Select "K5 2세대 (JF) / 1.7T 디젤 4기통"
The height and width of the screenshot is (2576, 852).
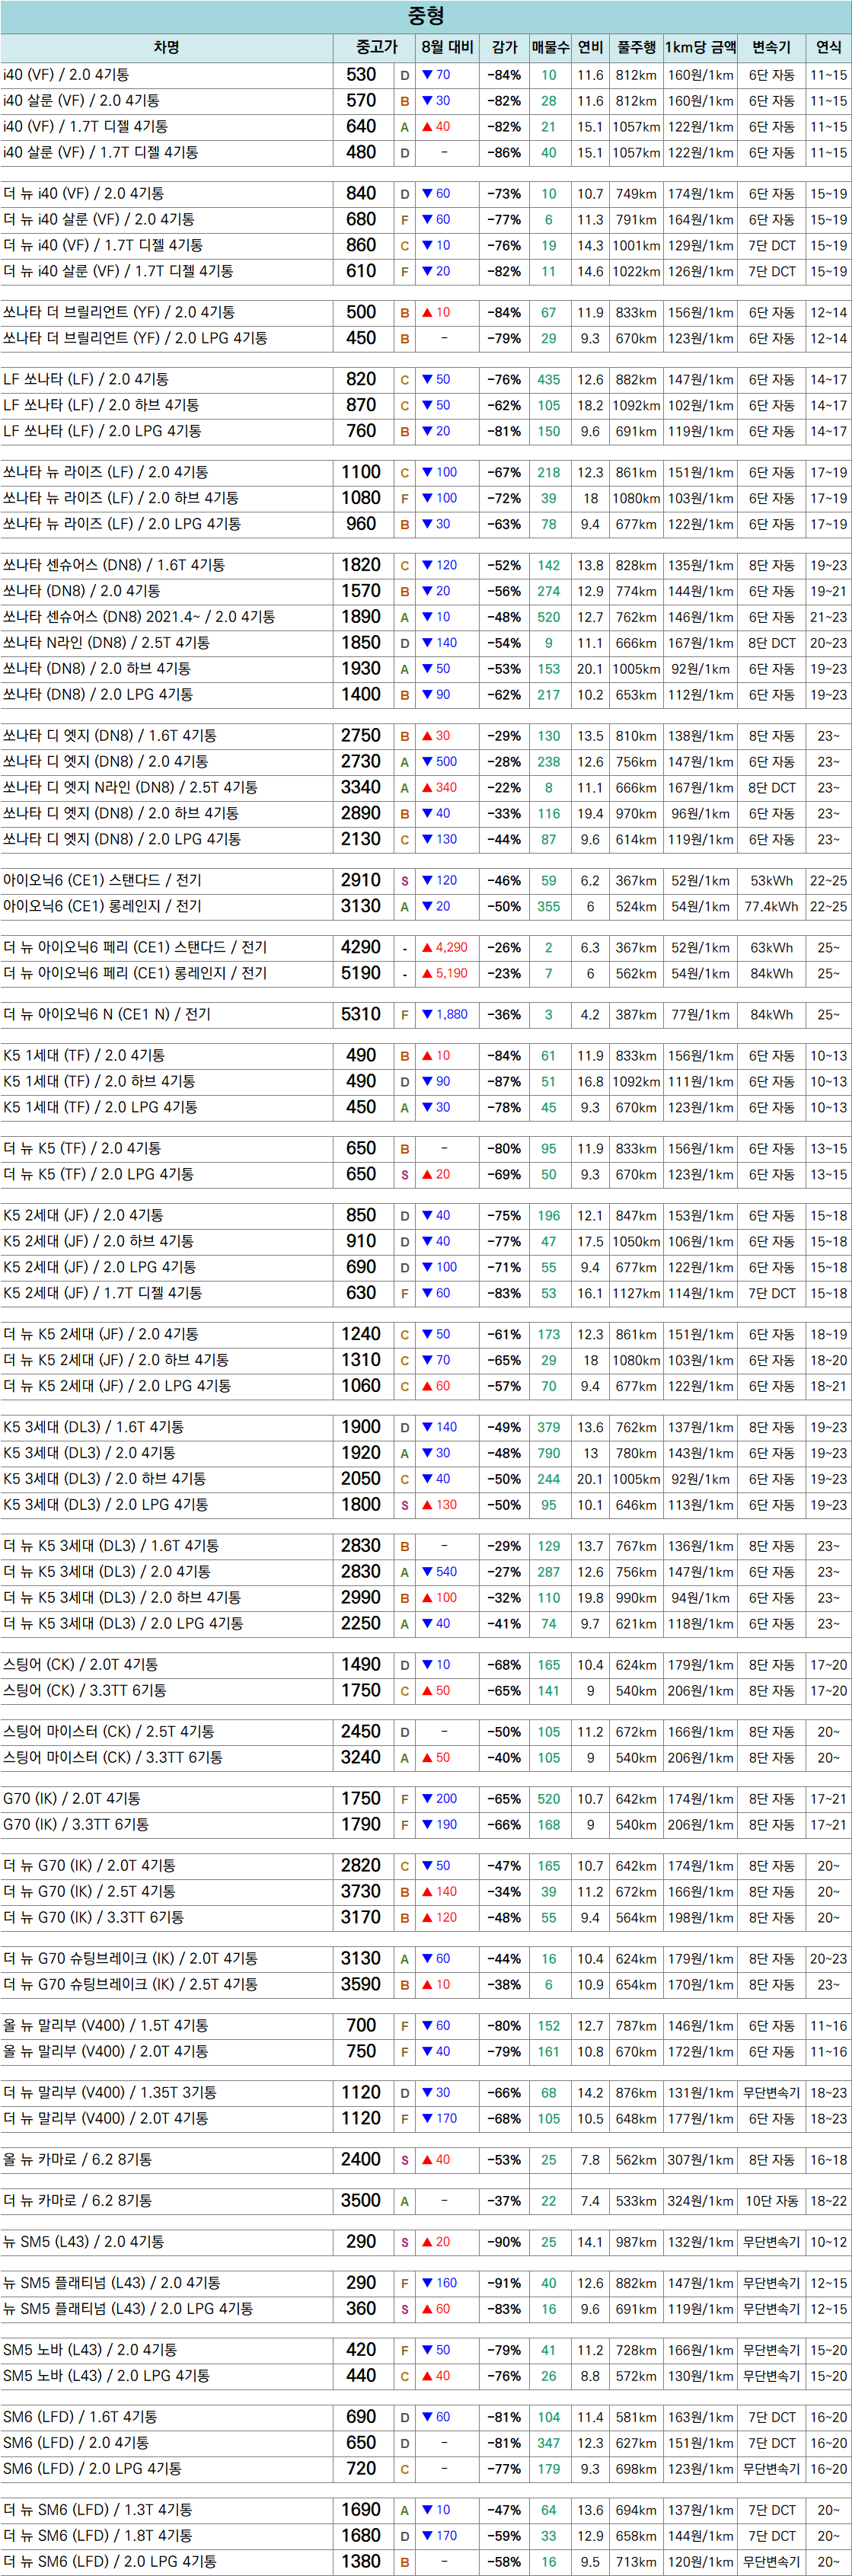(102, 1293)
